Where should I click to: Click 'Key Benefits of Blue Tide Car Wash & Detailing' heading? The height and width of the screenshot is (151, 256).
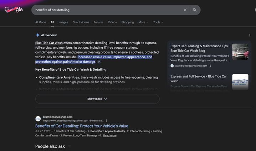click(x=71, y=70)
